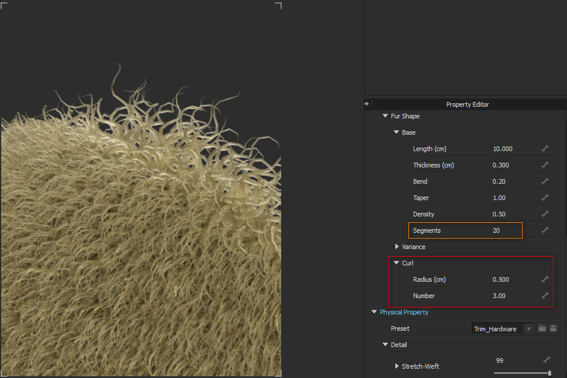
Task: Click the Stretch-Weft slider track
Action: pos(521,373)
